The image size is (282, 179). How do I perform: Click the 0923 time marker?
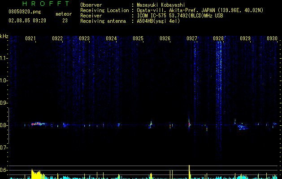tap(84, 38)
